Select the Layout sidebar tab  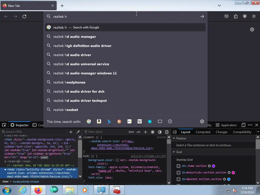[186, 132]
